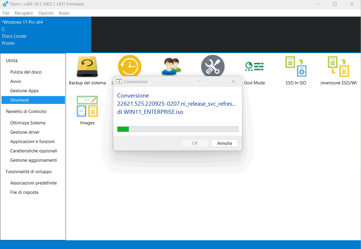Image resolution: width=361 pixels, height=249 pixels.
Task: Open the Backup del sistema tool icon
Action: (x=87, y=67)
